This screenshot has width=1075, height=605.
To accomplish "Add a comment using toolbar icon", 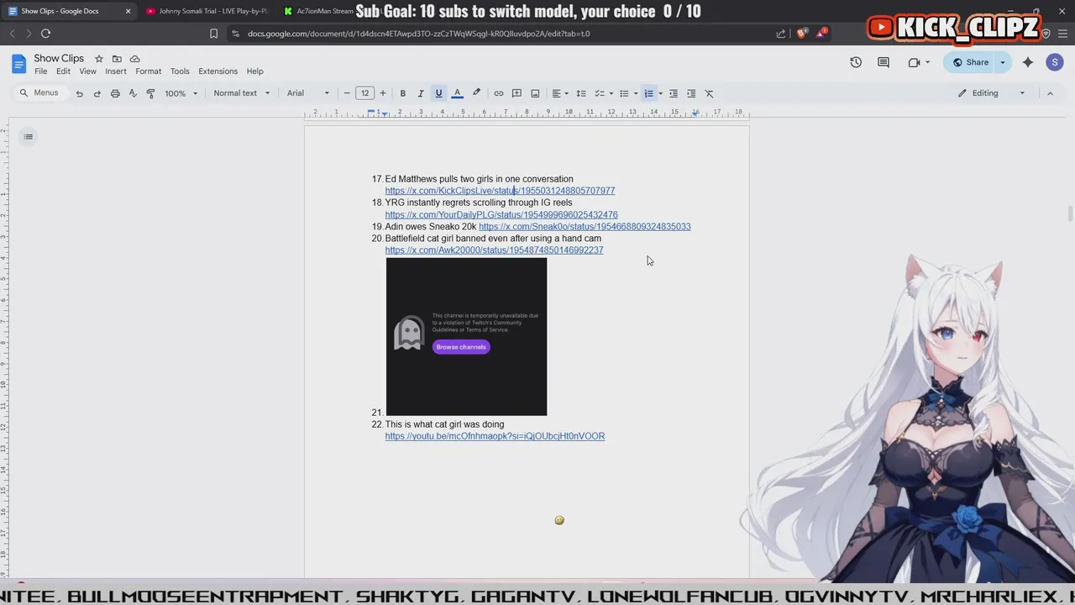I will pos(517,93).
